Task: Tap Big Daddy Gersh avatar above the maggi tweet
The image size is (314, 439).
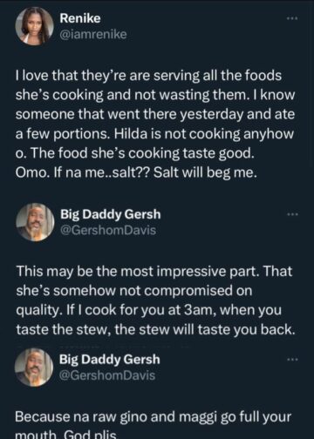Action: coord(34,368)
